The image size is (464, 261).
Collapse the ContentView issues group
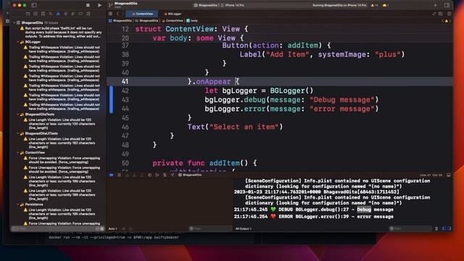(x=17, y=153)
